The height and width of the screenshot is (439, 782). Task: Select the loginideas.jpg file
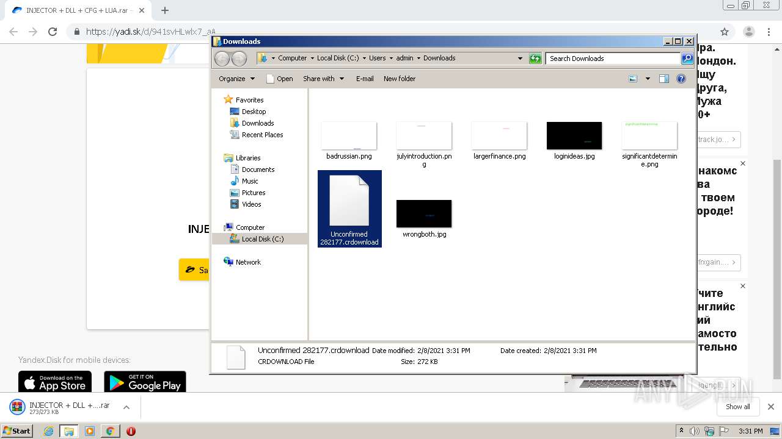(x=574, y=141)
